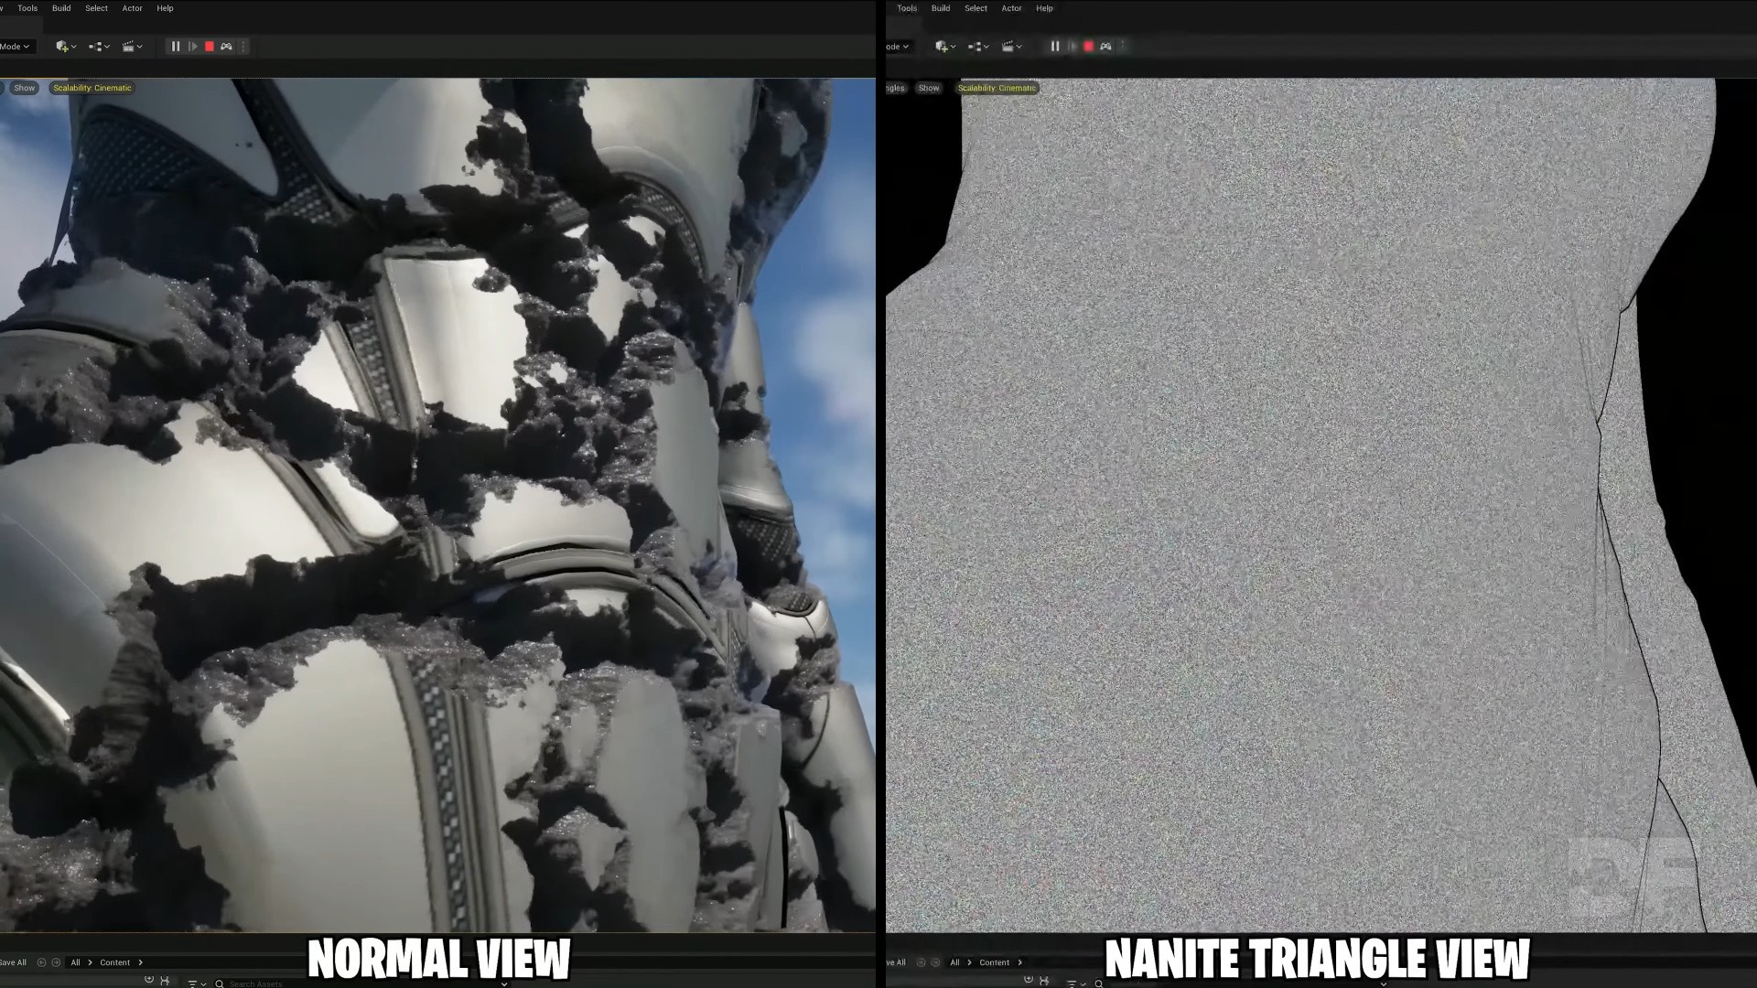
Task: Click the Show button in left viewport
Action: (25, 88)
